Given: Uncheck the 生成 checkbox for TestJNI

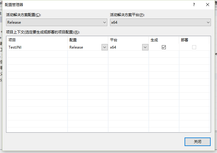Looking at the screenshot, I should (164, 47).
